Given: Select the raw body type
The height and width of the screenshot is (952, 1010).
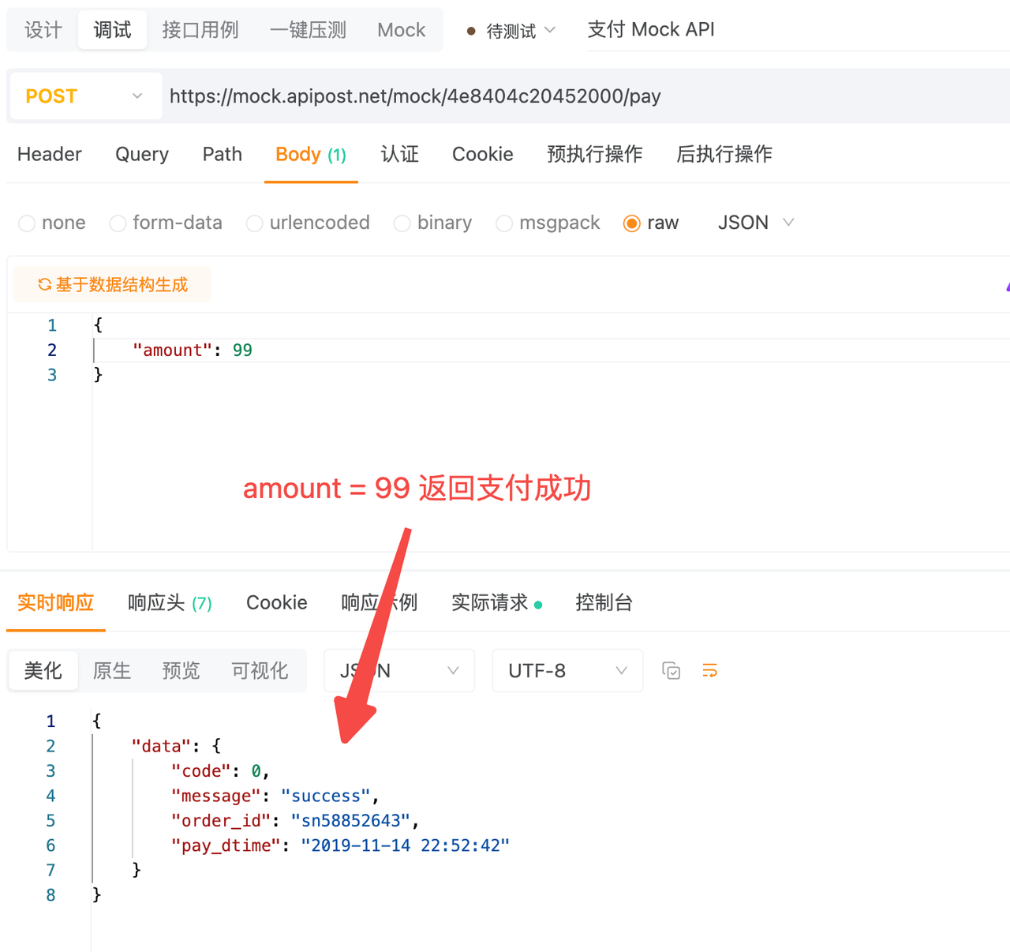Looking at the screenshot, I should tap(651, 223).
